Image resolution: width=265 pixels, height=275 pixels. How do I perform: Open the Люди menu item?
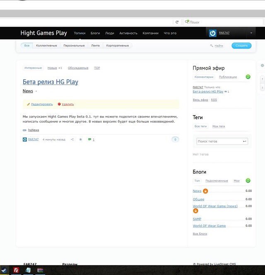[110, 33]
